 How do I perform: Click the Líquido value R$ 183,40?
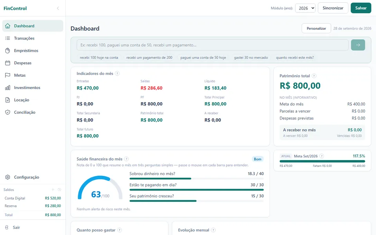click(215, 88)
